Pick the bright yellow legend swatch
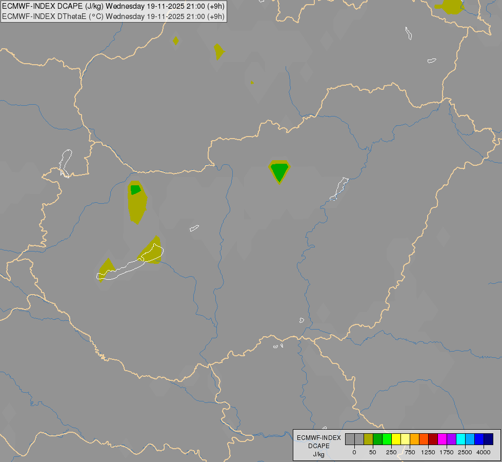The width and height of the screenshot is (502, 462). pyautogui.click(x=396, y=439)
